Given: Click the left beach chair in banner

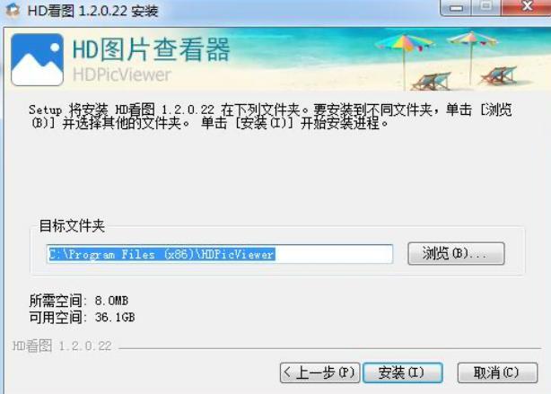Looking at the screenshot, I should tap(432, 81).
